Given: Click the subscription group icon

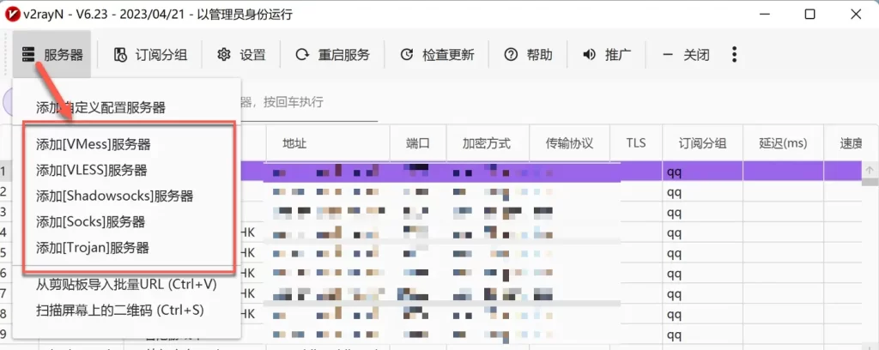Looking at the screenshot, I should coord(120,54).
